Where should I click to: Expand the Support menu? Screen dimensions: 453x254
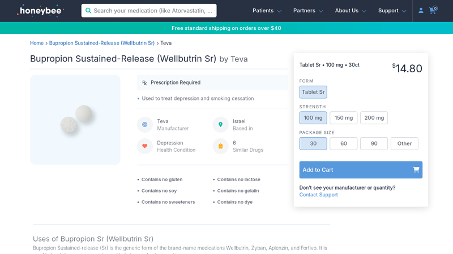coord(392,11)
